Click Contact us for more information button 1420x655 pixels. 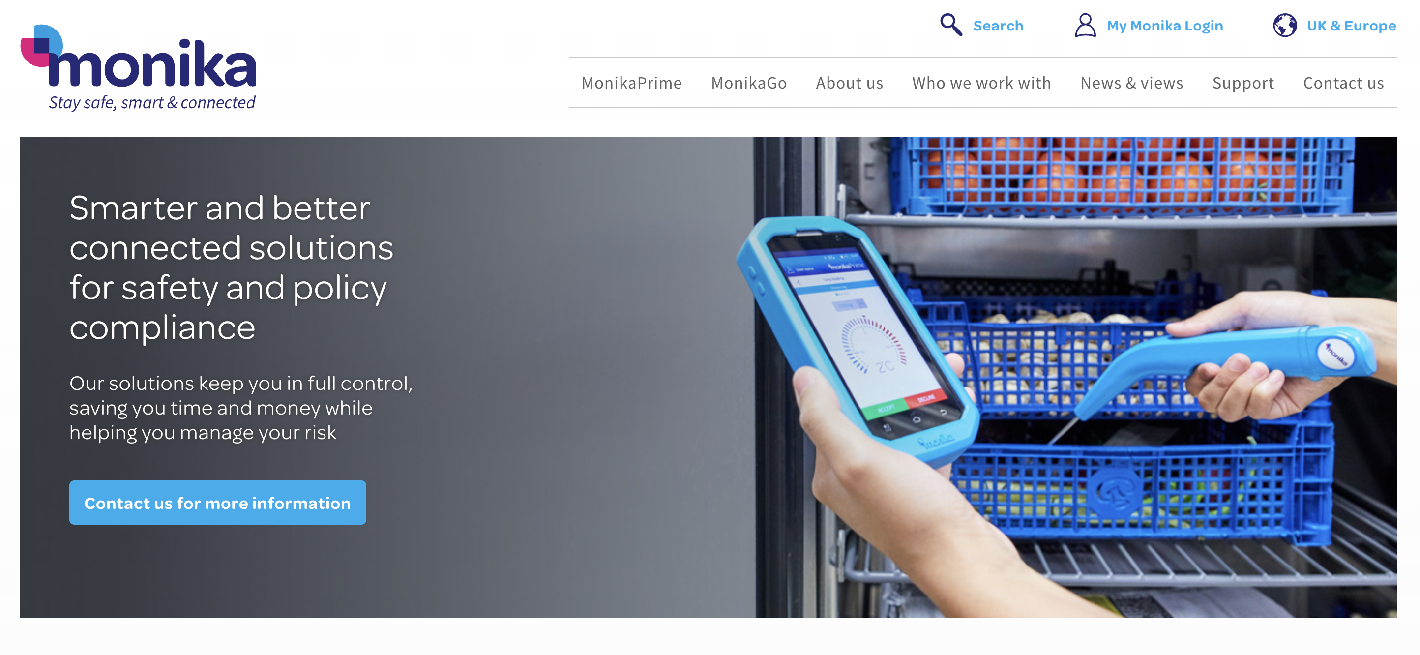[x=218, y=502]
